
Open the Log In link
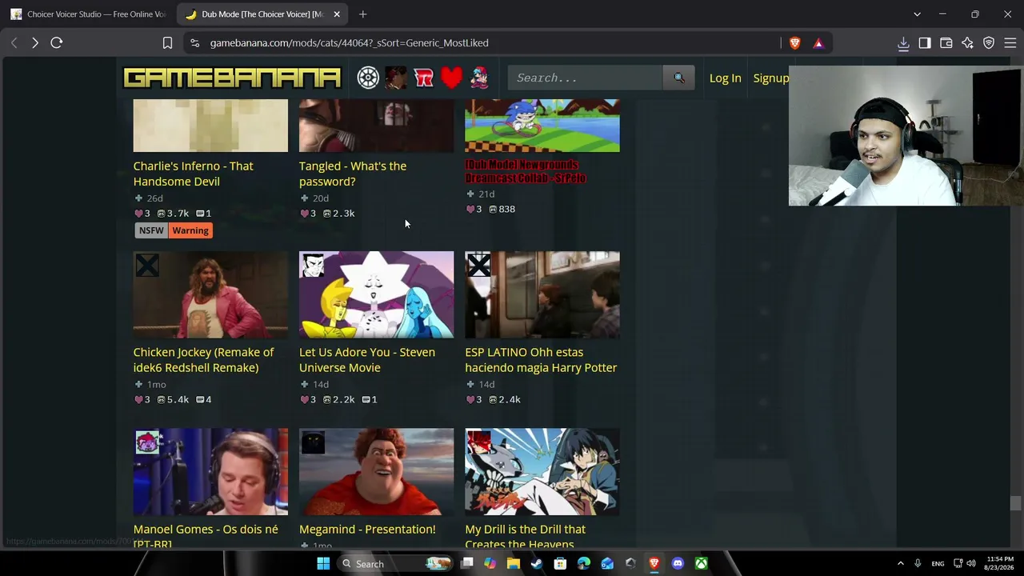(x=726, y=78)
